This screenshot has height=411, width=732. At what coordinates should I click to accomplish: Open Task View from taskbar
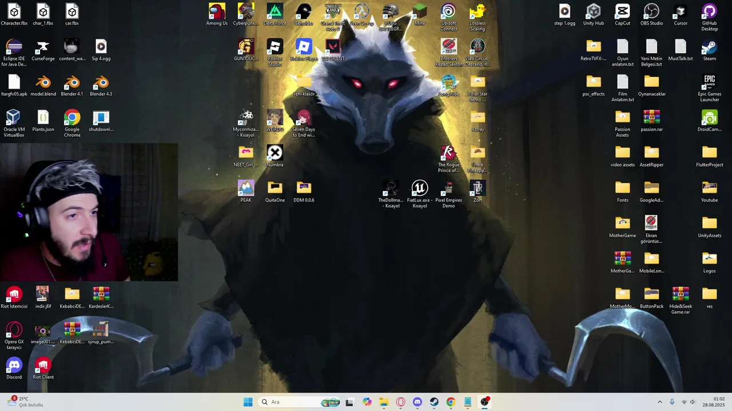[x=349, y=402]
